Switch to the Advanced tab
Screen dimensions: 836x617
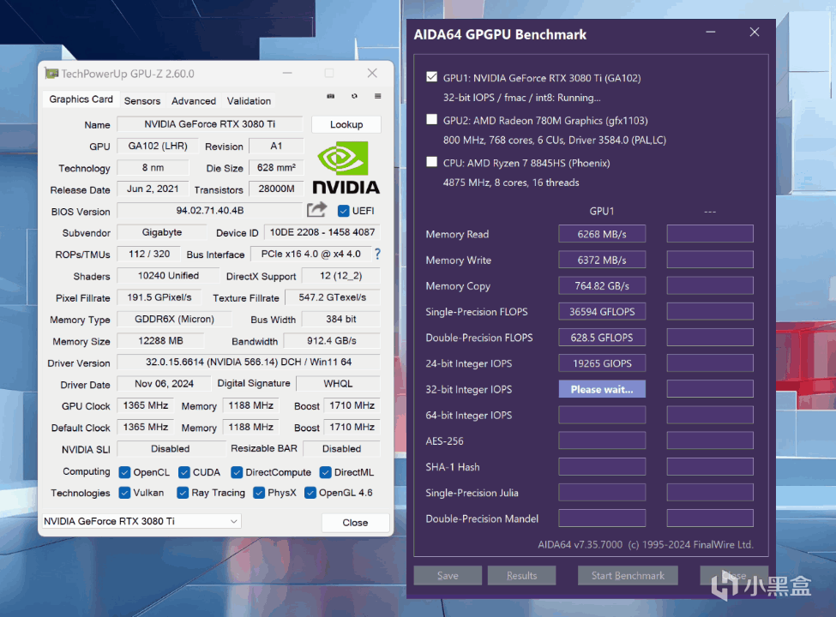(x=194, y=101)
